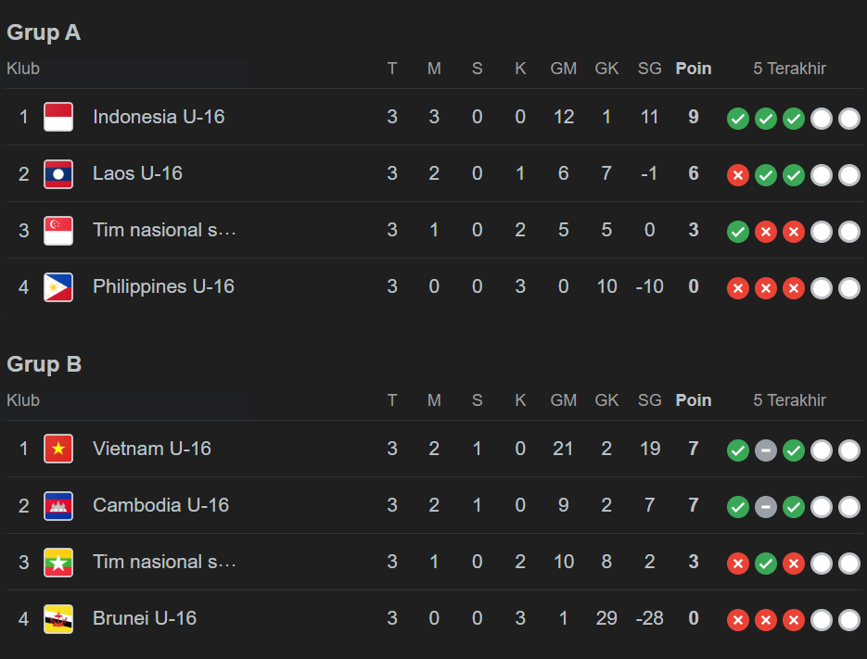Select the Philippines U-16 team name

tap(163, 286)
